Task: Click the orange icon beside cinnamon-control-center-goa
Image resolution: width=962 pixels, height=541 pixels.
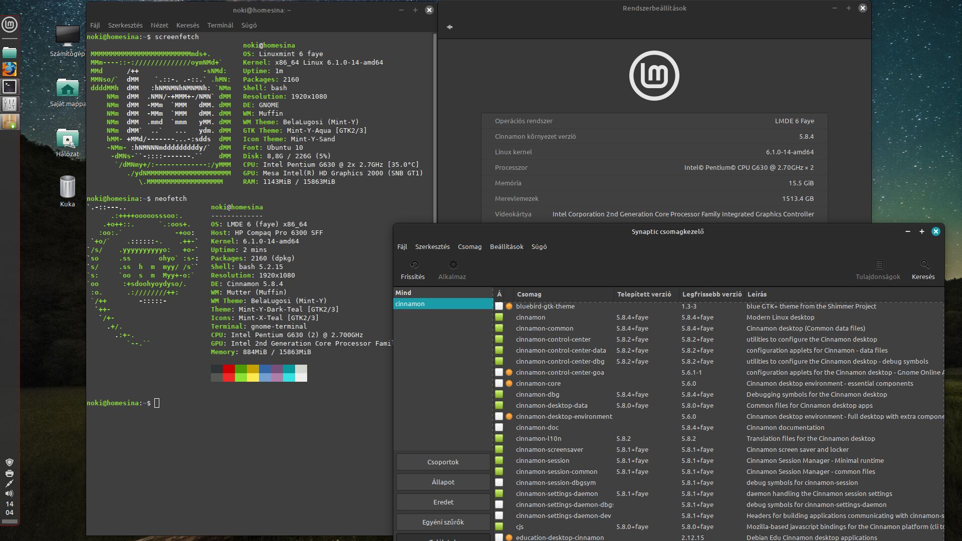Action: click(509, 372)
